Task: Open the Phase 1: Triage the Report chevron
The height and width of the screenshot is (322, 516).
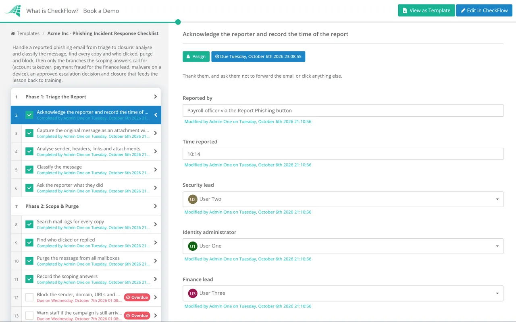Action: (x=155, y=97)
